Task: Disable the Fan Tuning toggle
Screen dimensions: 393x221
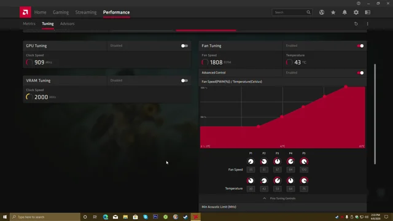Action: [x=360, y=46]
